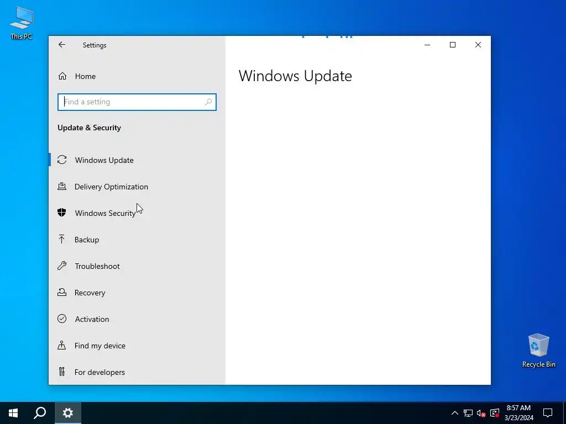Open Troubleshoot settings
Screen dimensions: 566x424
pos(137,266)
